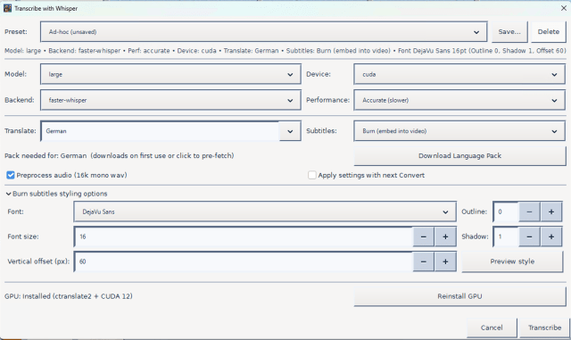
Task: Increase Shadow with plus button
Action: click(551, 236)
